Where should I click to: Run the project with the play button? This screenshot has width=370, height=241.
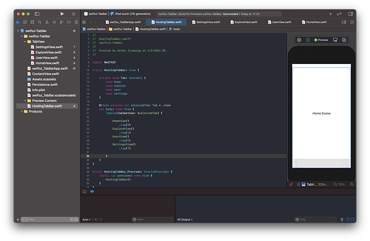coord(62,14)
